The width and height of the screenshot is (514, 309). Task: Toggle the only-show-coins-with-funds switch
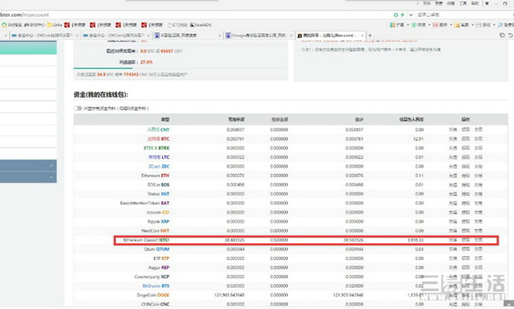[x=78, y=108]
